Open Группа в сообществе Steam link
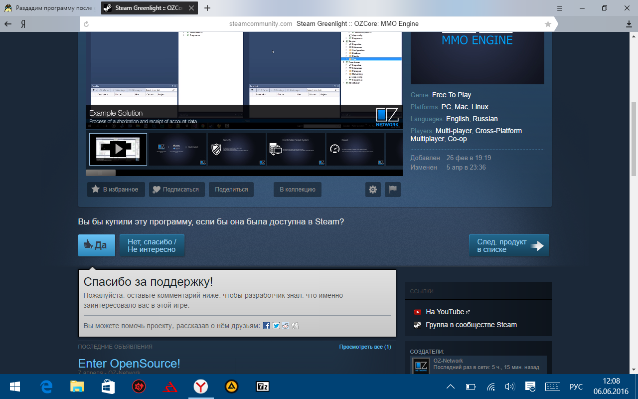This screenshot has width=638, height=399. point(471,325)
